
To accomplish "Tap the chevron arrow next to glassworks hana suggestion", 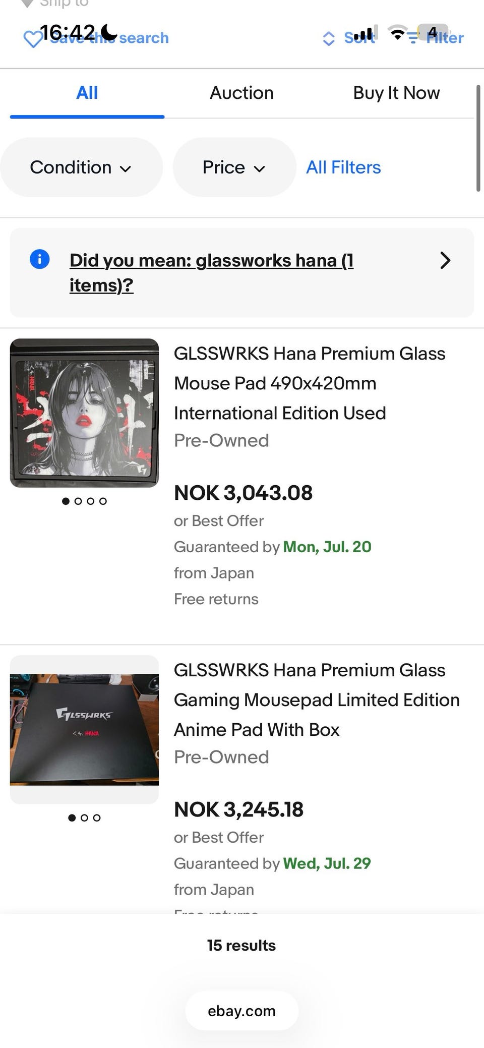I will [445, 260].
